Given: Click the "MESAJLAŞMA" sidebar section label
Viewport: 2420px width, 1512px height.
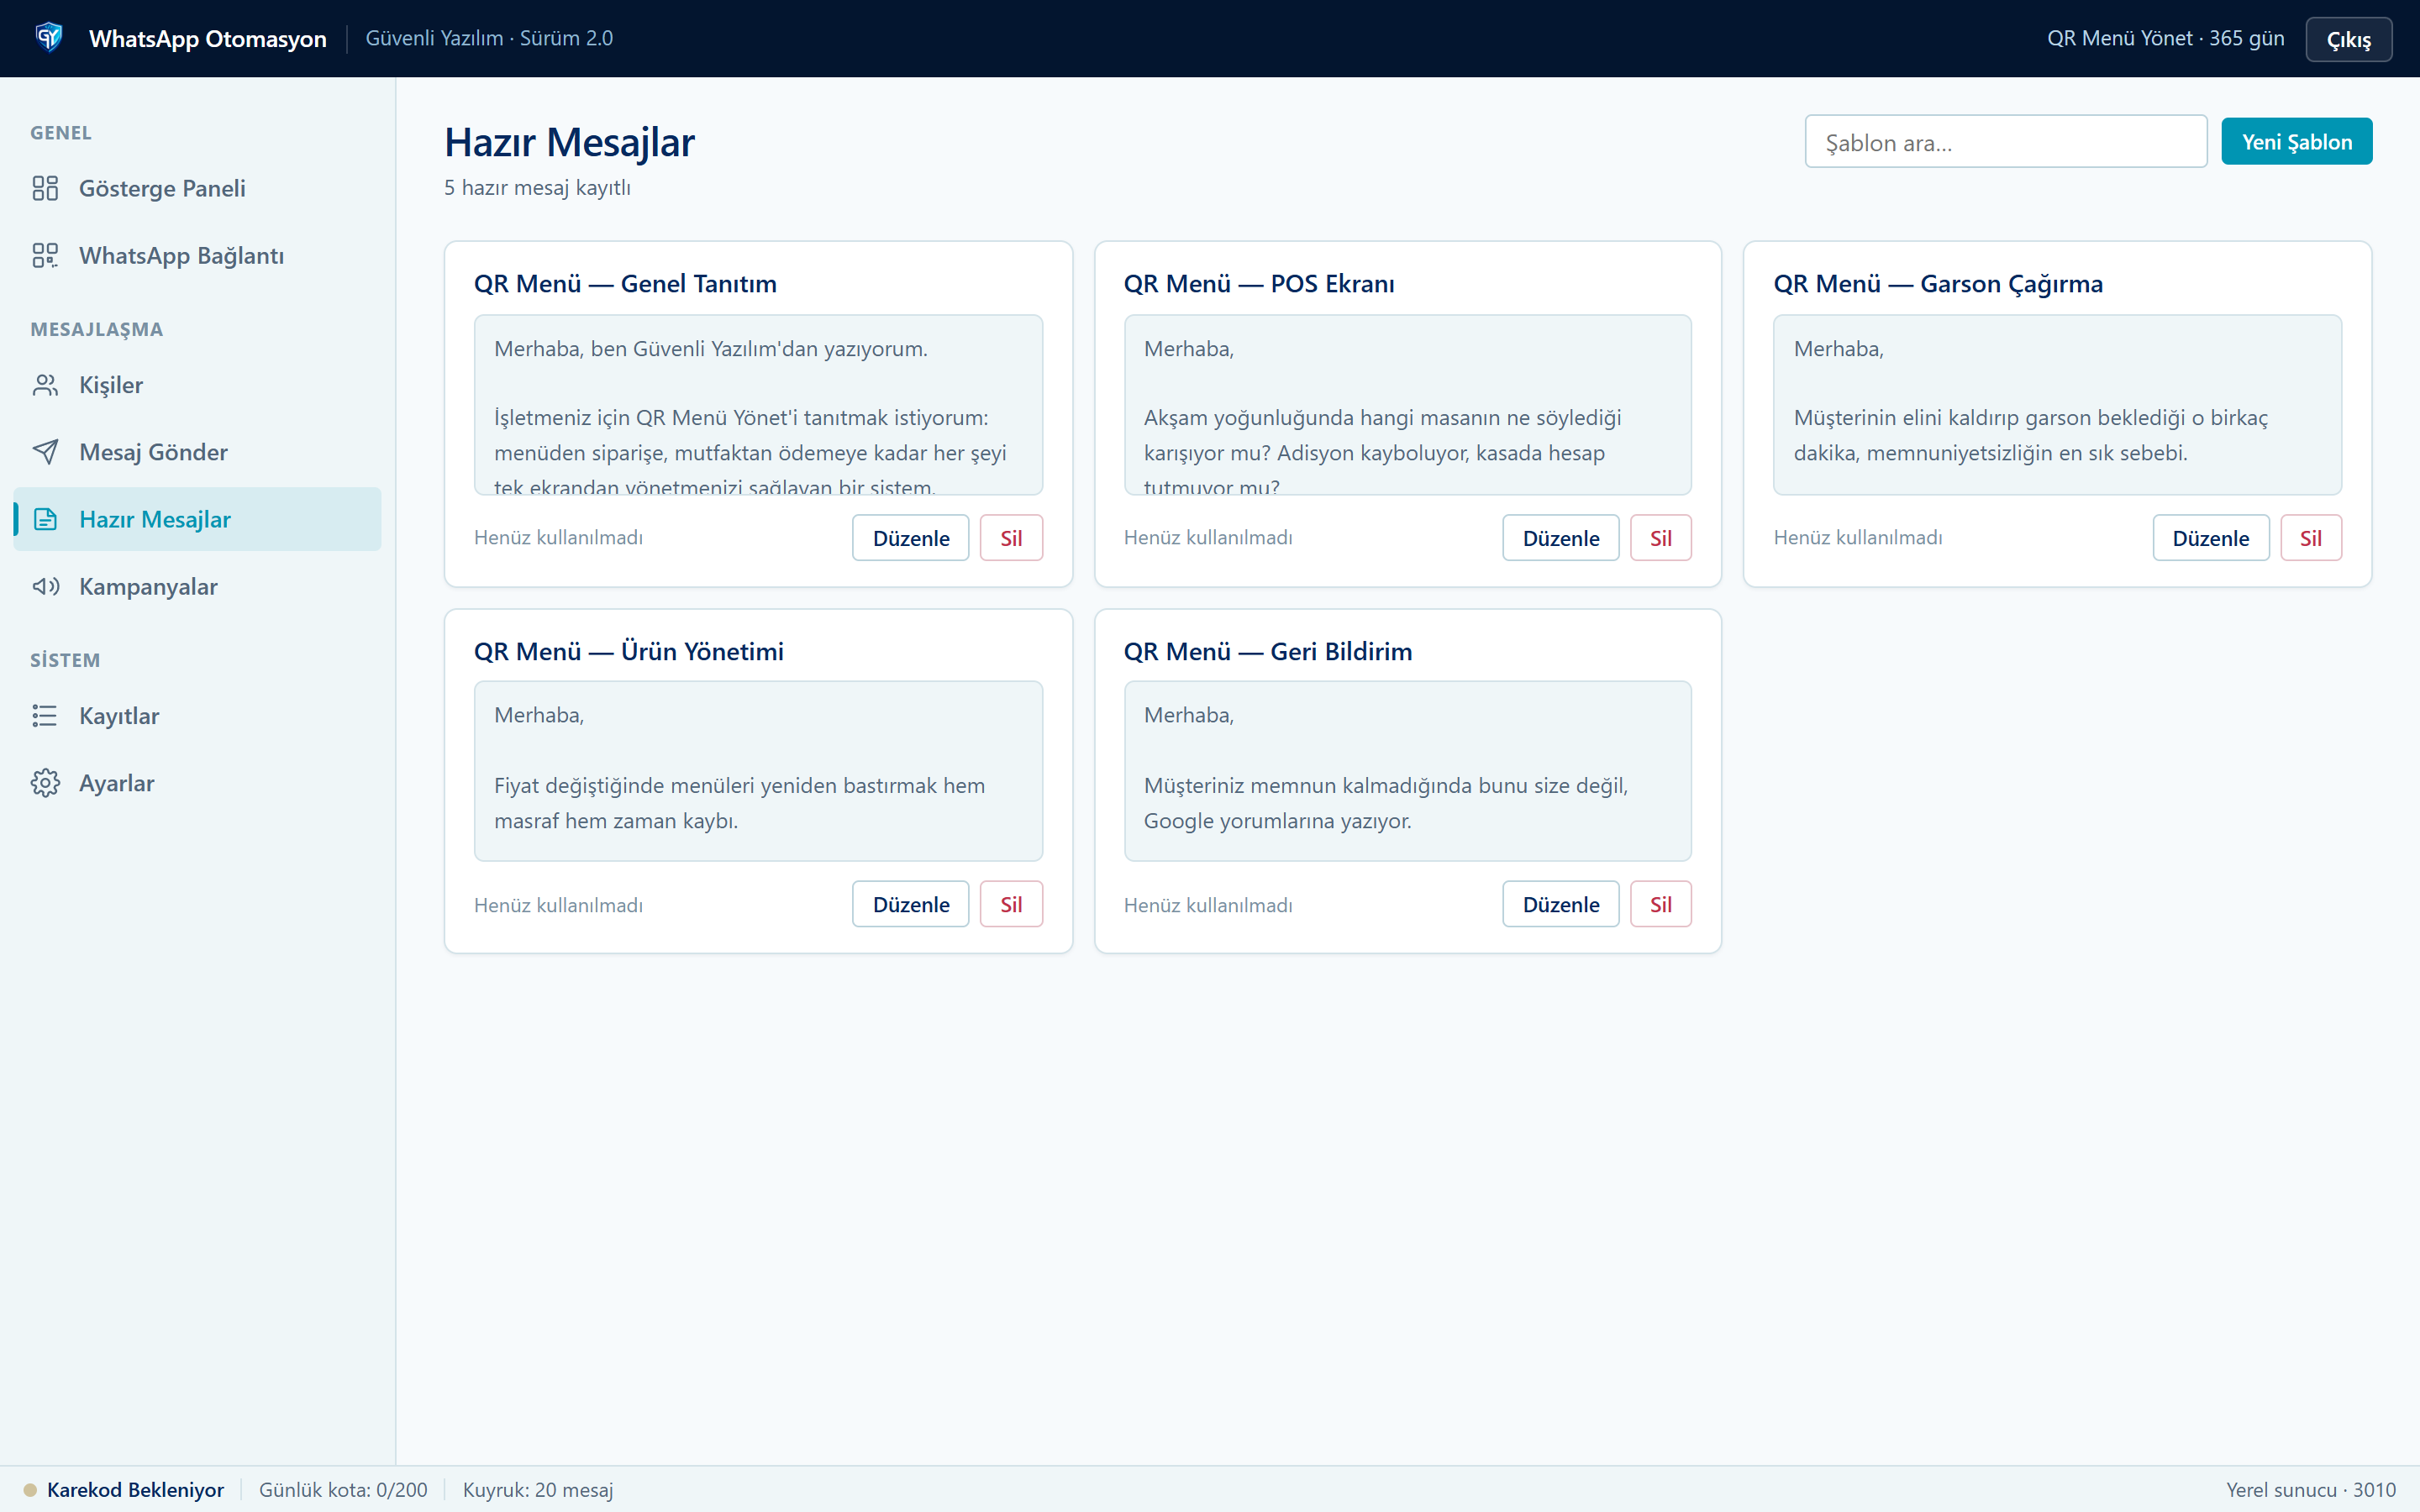Looking at the screenshot, I should click(96, 330).
